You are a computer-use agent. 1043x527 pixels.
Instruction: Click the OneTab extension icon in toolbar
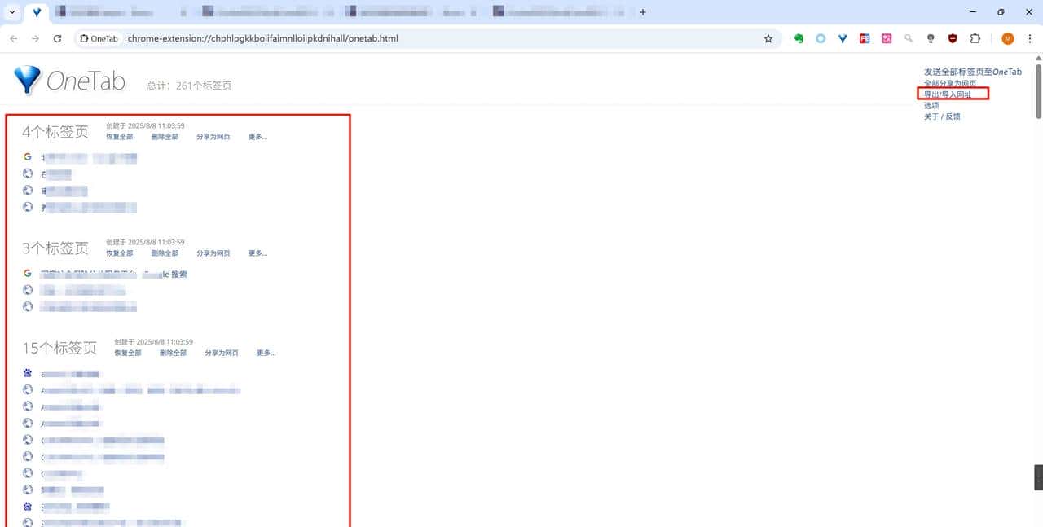[843, 38]
